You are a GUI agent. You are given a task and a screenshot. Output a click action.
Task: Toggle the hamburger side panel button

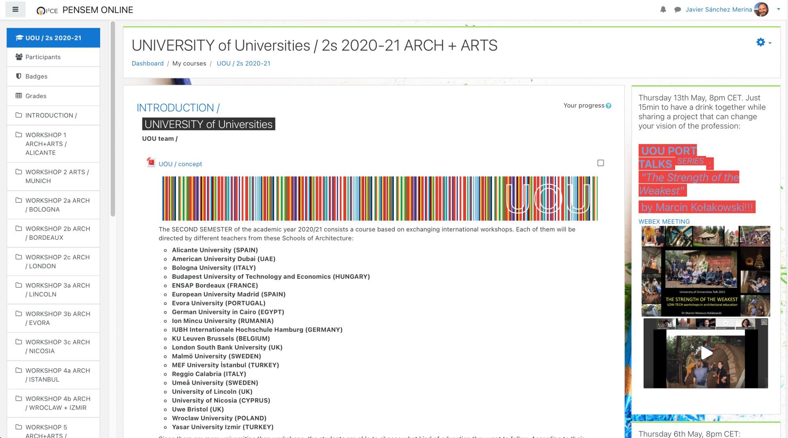coord(16,9)
